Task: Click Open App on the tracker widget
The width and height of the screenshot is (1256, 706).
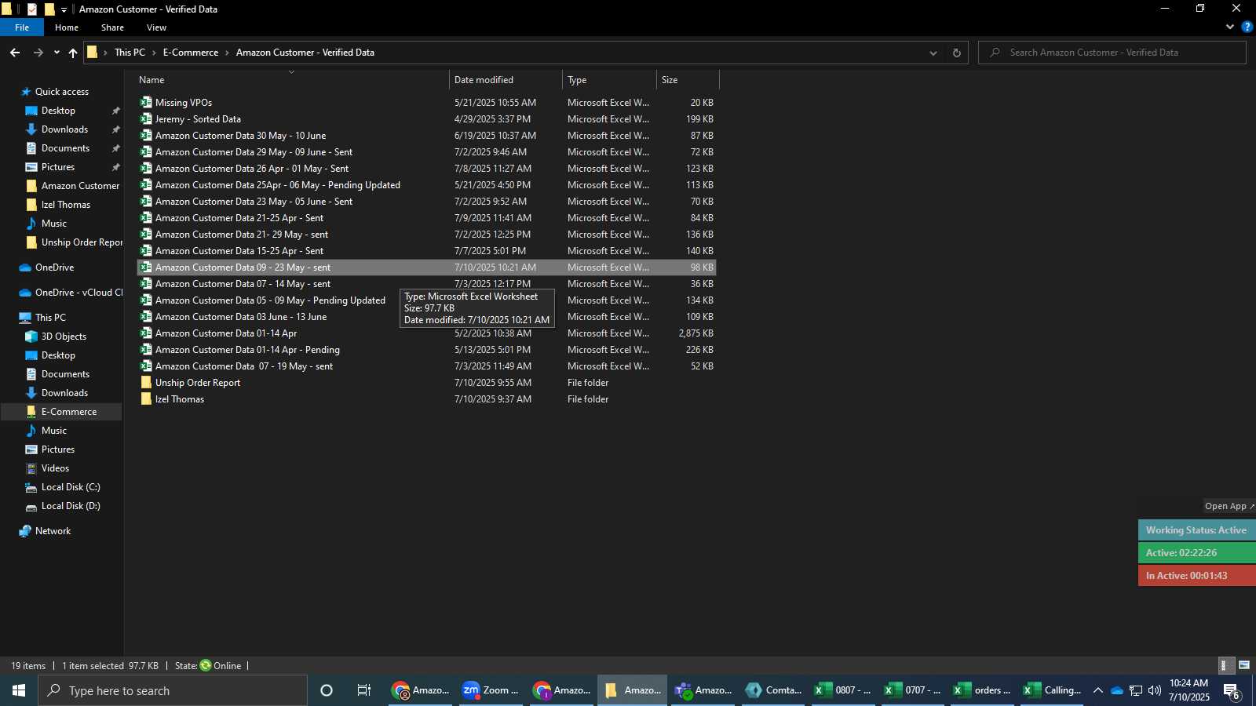Action: pyautogui.click(x=1229, y=506)
